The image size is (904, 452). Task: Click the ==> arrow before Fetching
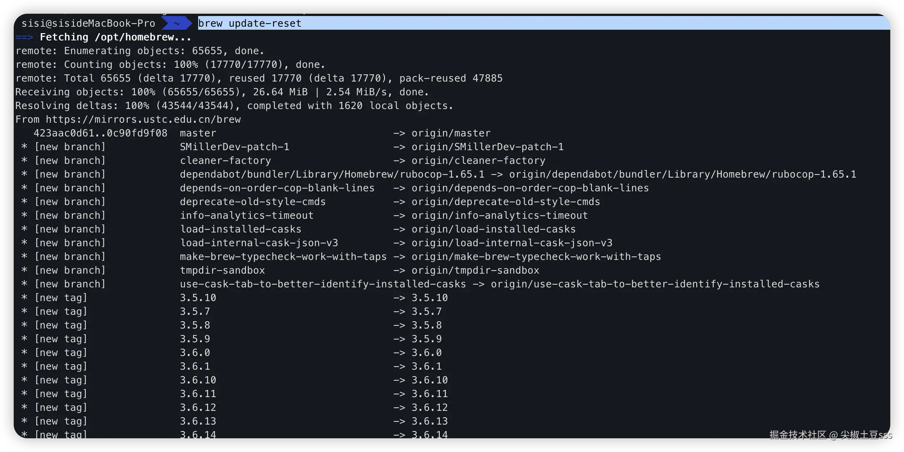[24, 37]
